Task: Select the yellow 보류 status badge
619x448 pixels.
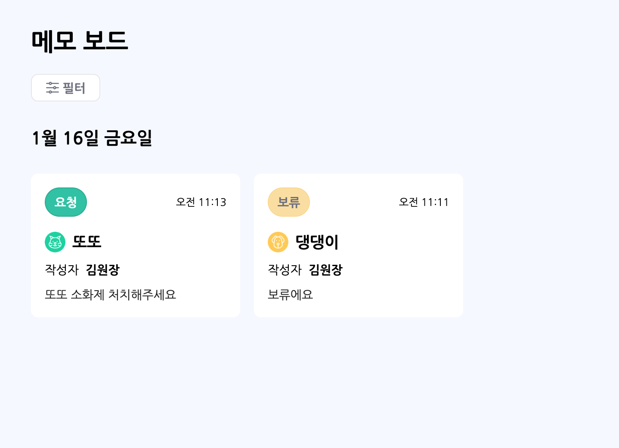Action: click(x=289, y=202)
